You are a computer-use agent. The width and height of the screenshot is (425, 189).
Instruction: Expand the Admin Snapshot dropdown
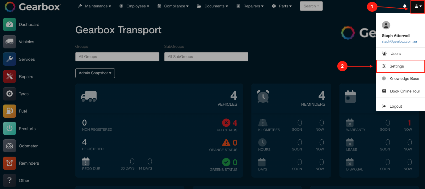95,73
